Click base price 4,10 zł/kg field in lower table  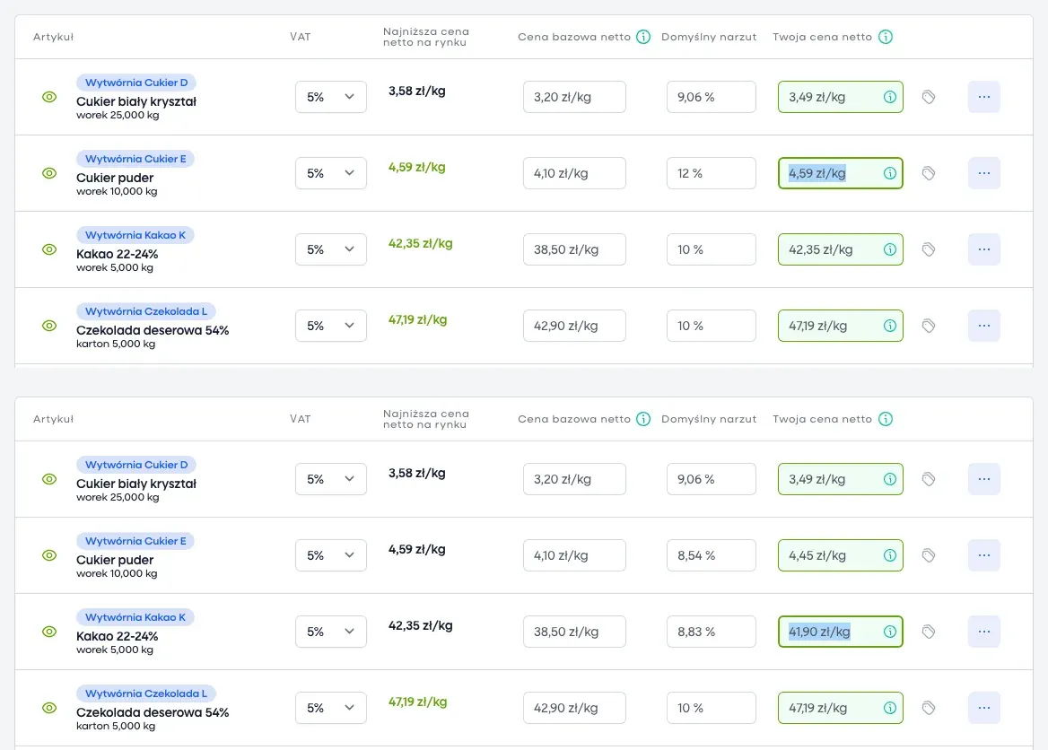[x=574, y=555]
